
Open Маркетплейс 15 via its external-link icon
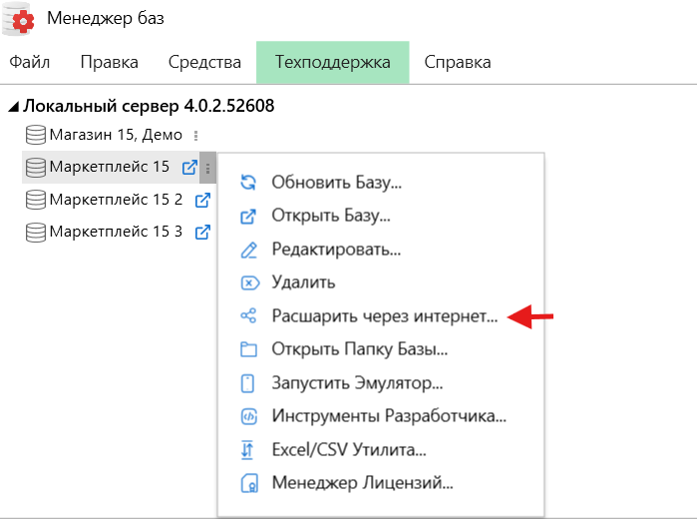[189, 168]
